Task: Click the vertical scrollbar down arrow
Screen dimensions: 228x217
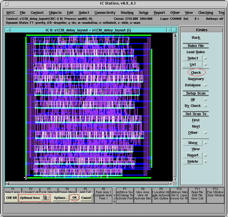Action: [x=175, y=179]
